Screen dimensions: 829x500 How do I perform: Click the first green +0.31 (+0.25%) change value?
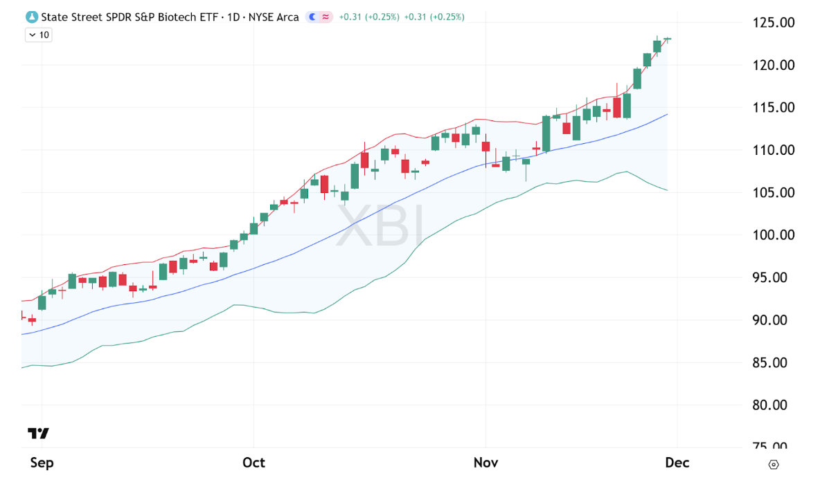click(369, 17)
